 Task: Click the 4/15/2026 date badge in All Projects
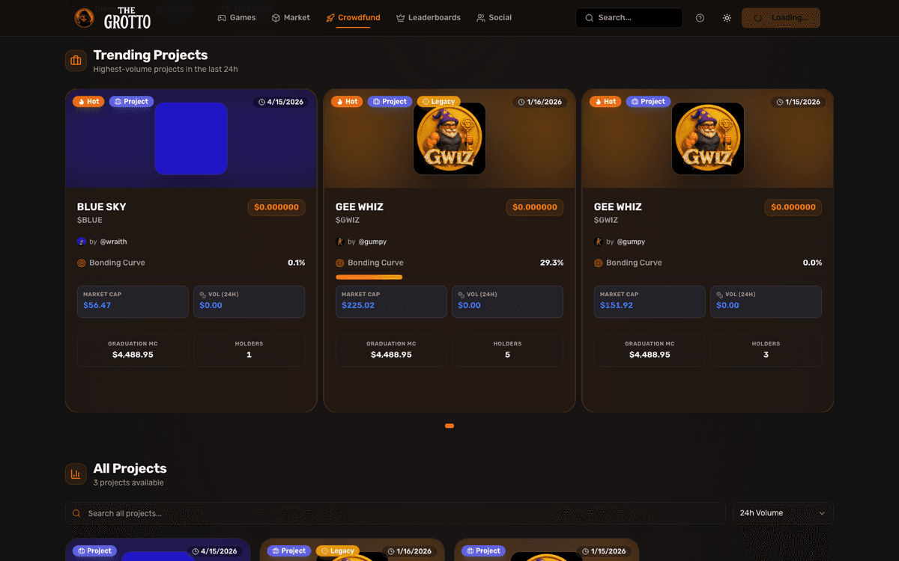pyautogui.click(x=214, y=551)
